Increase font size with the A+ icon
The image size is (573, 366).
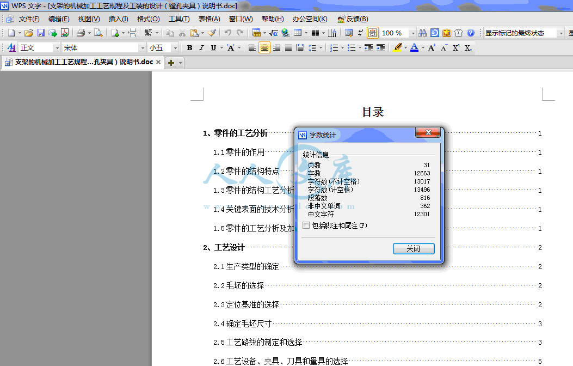point(432,48)
